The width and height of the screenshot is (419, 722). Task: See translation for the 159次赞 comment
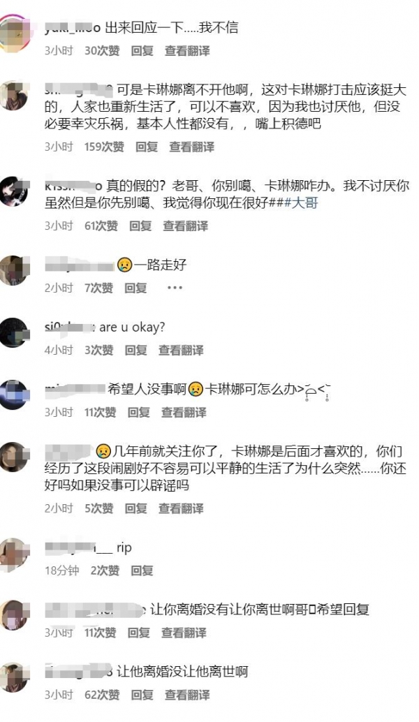click(x=191, y=147)
